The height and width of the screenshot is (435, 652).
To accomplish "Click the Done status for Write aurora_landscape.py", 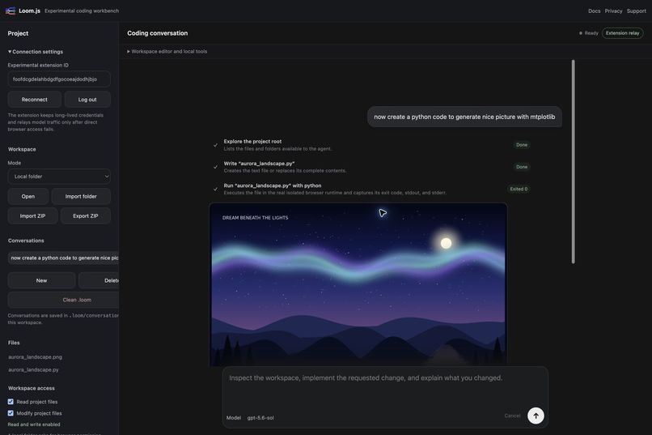I will 522,167.
